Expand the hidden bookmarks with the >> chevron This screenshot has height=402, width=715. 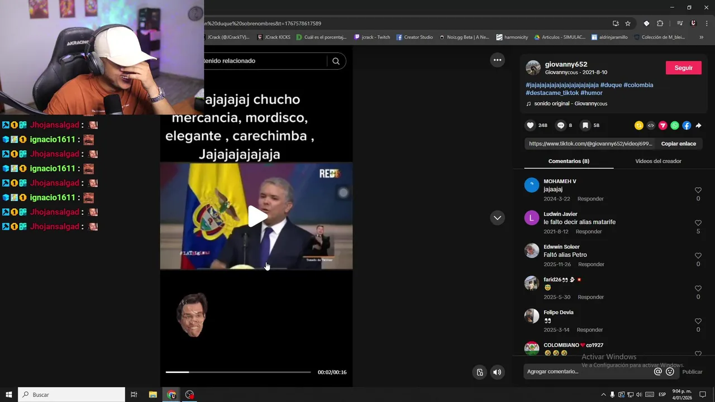coord(701,37)
